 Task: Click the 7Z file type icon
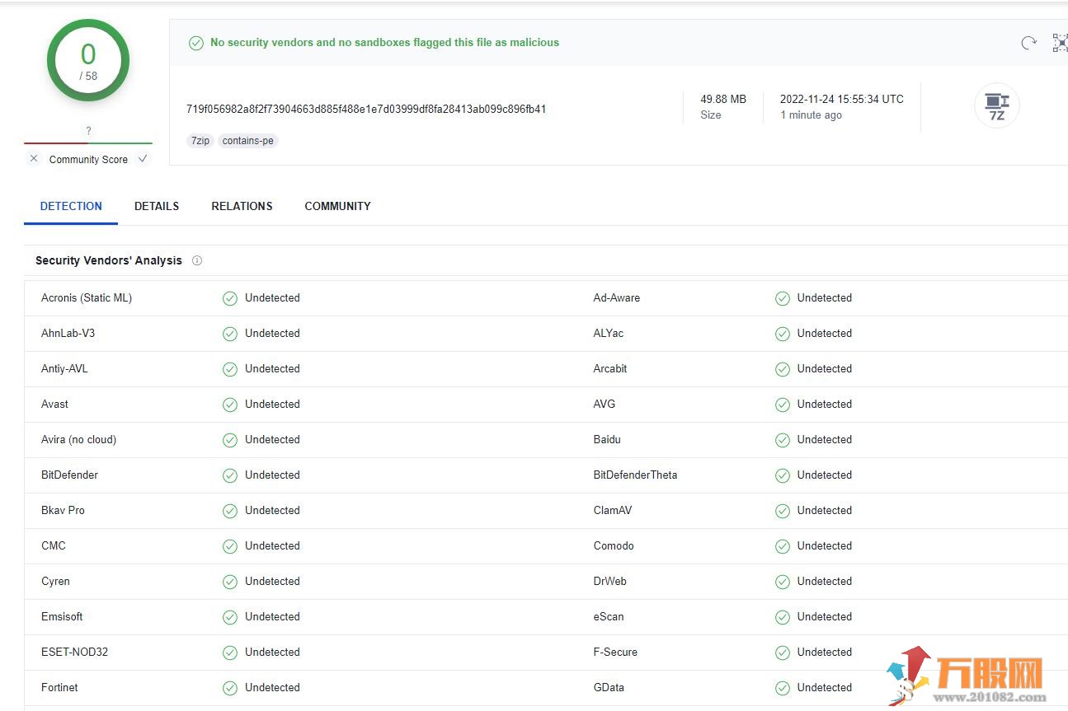coord(997,105)
